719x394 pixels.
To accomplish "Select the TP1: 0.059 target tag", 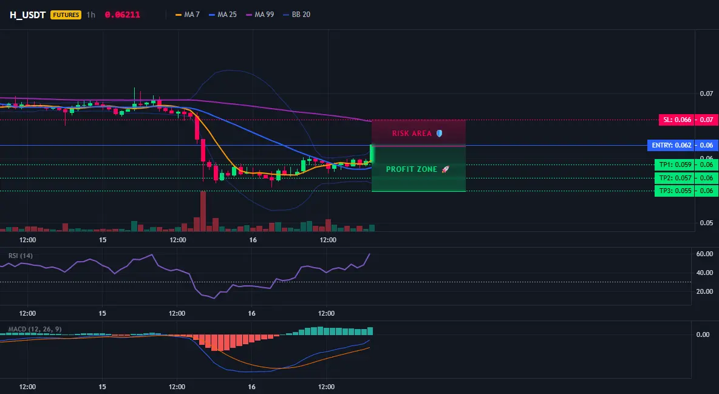I will [675, 165].
